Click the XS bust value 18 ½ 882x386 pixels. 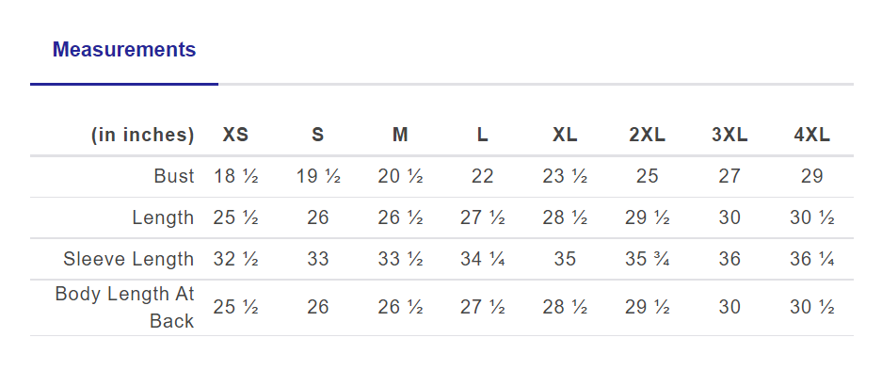click(235, 176)
